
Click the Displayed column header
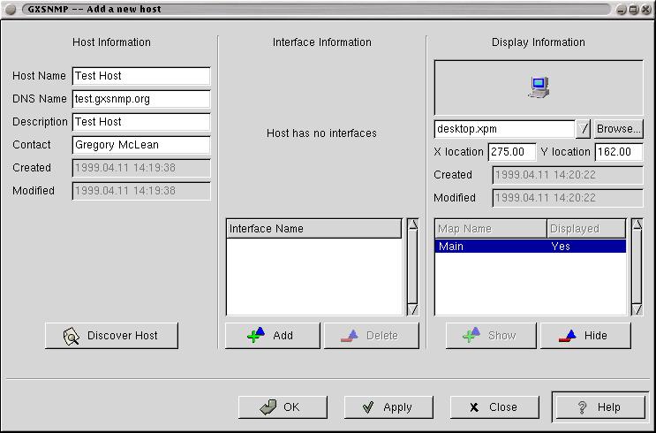586,229
